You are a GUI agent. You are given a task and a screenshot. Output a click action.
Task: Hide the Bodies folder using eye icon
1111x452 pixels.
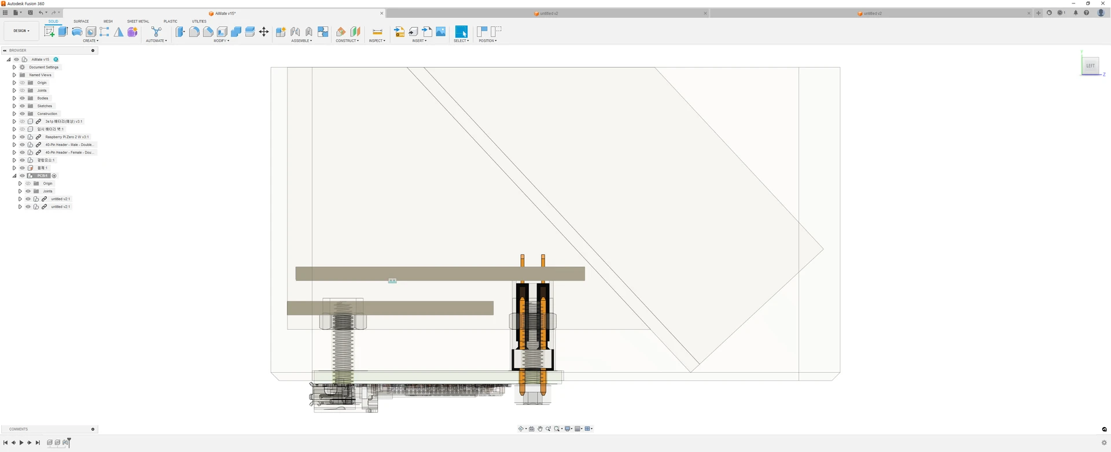pyautogui.click(x=23, y=98)
